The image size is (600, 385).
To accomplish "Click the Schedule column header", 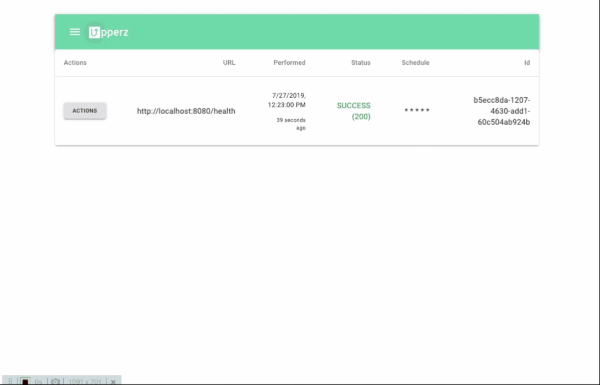I will [415, 63].
